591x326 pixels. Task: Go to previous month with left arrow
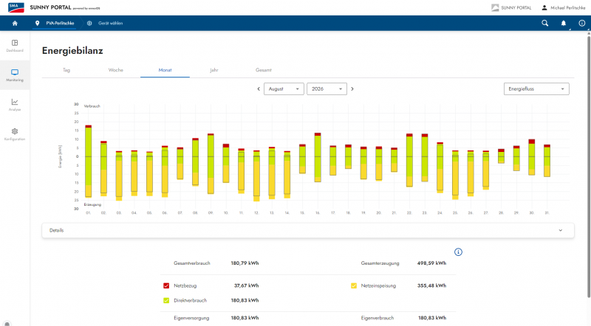point(259,89)
